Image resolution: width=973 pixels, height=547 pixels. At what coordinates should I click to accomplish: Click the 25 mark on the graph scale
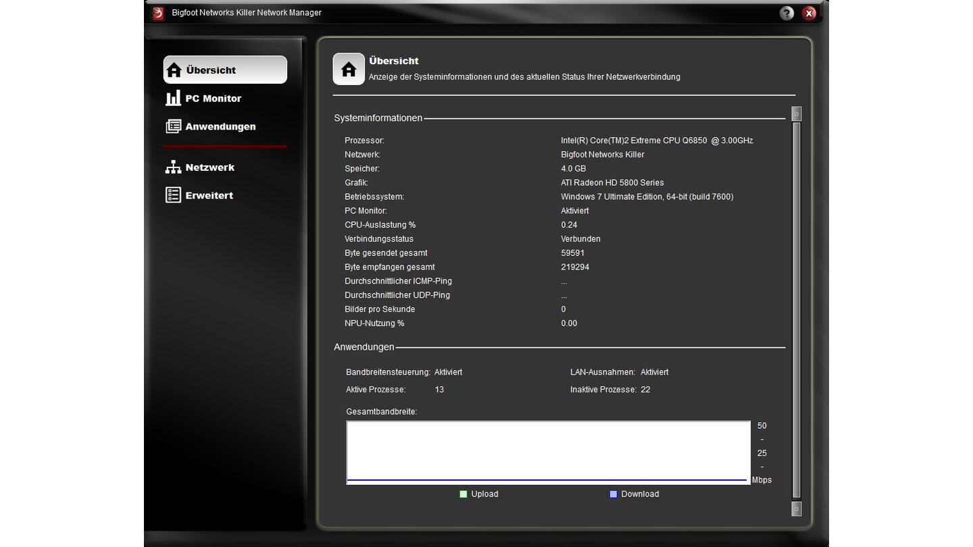[x=762, y=453]
